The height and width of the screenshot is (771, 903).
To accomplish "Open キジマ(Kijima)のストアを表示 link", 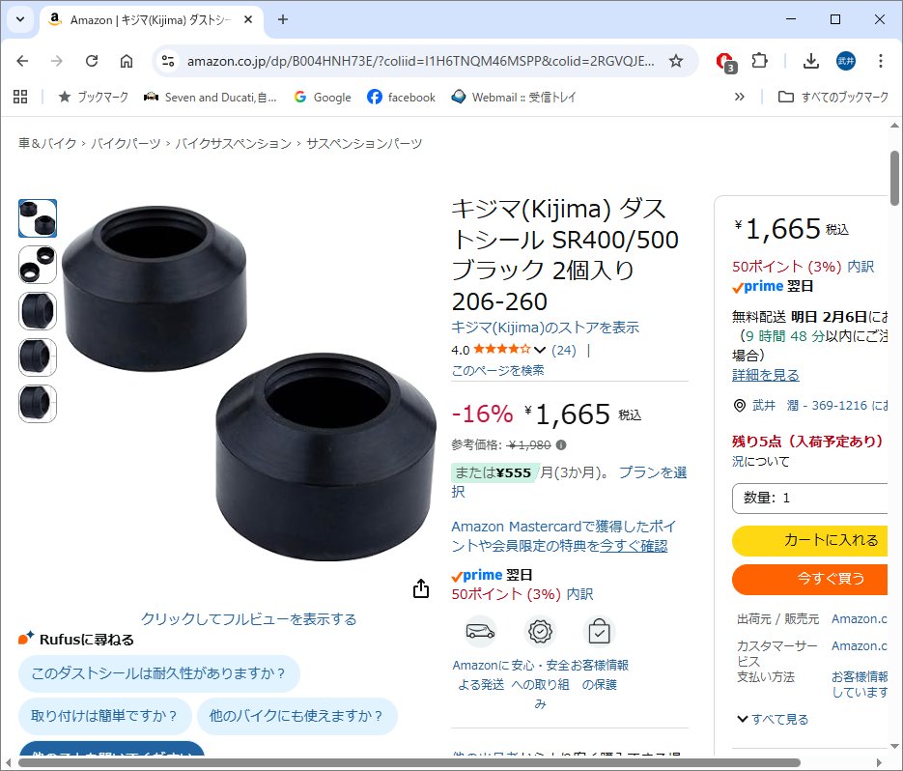I will 545,328.
